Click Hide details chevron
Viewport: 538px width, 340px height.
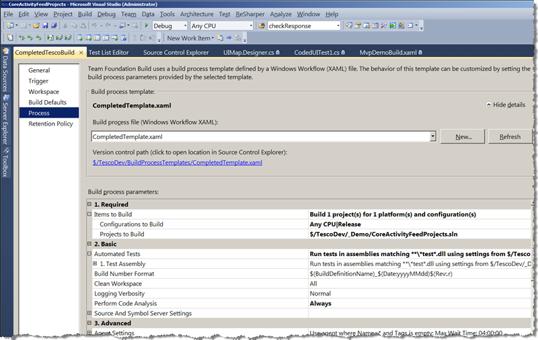pos(489,105)
